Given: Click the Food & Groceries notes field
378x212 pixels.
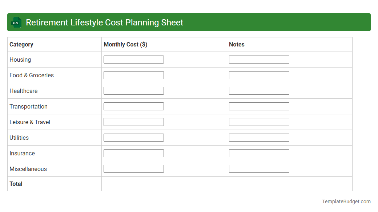Looking at the screenshot, I should pos(259,75).
